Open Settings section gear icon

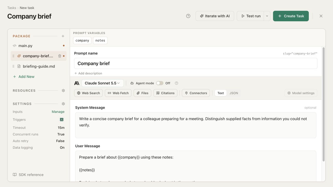(63, 104)
